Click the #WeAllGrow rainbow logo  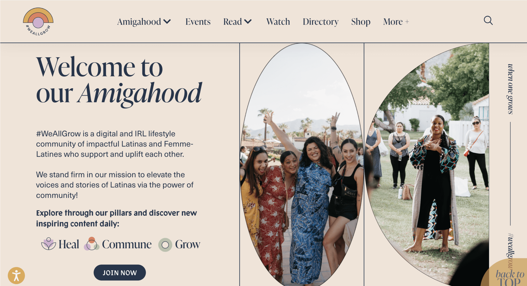[x=38, y=22]
